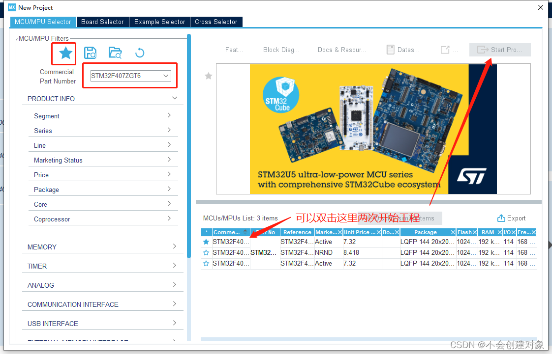Click the filter panel vertical scrollbar

(189, 146)
